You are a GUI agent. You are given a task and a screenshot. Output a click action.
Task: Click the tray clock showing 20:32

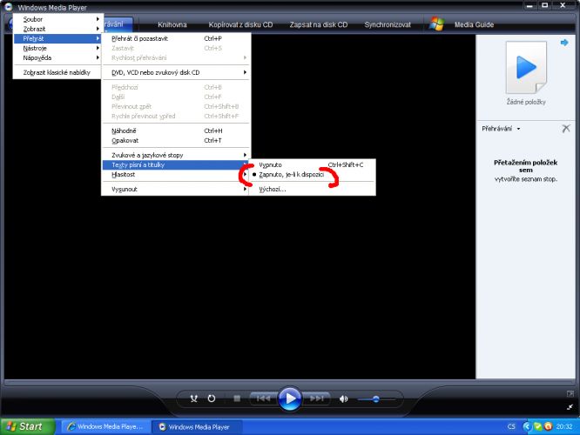(x=564, y=426)
